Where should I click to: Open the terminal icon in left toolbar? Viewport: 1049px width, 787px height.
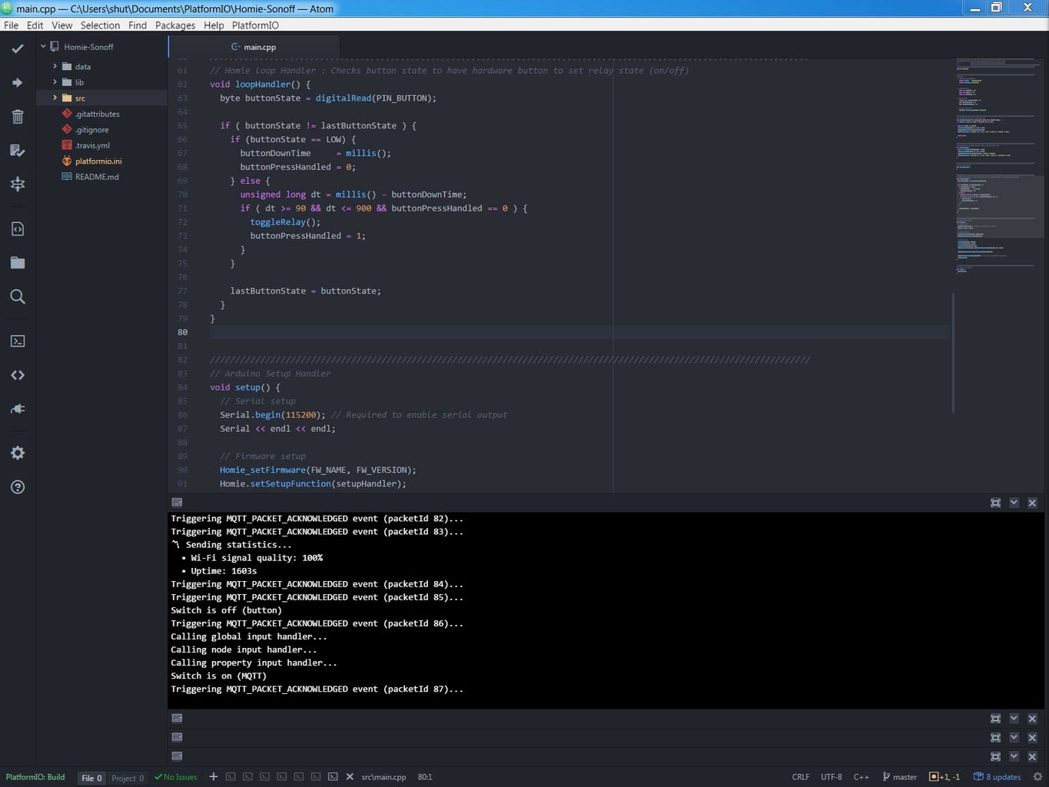(18, 341)
